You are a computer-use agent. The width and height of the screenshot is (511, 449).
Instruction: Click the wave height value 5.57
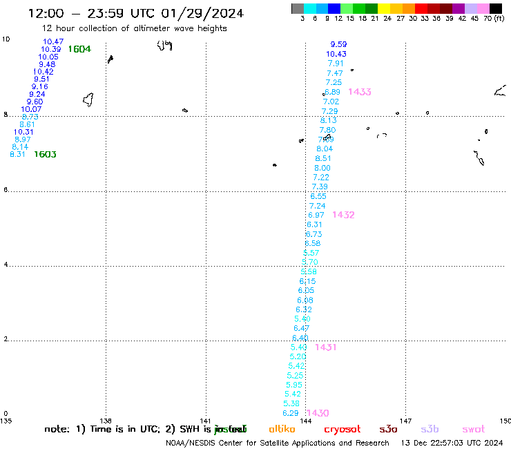(x=311, y=253)
